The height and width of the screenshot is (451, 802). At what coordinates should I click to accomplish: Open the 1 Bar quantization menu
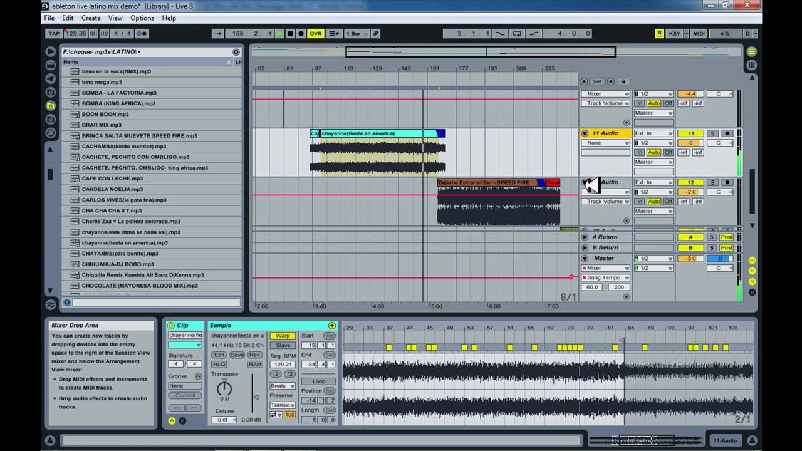(x=357, y=33)
